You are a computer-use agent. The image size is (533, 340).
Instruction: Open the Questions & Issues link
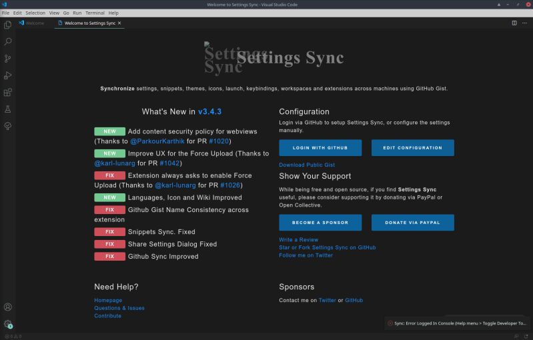(119, 308)
